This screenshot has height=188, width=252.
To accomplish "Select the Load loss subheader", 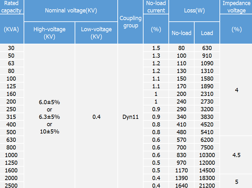I will tap(207, 33).
